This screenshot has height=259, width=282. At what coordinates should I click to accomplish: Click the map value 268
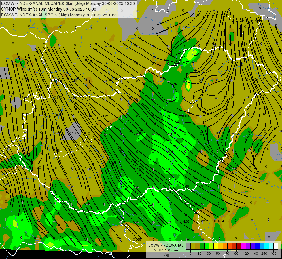74,81
